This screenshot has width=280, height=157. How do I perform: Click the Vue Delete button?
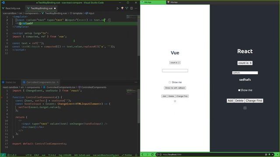click(x=171, y=96)
